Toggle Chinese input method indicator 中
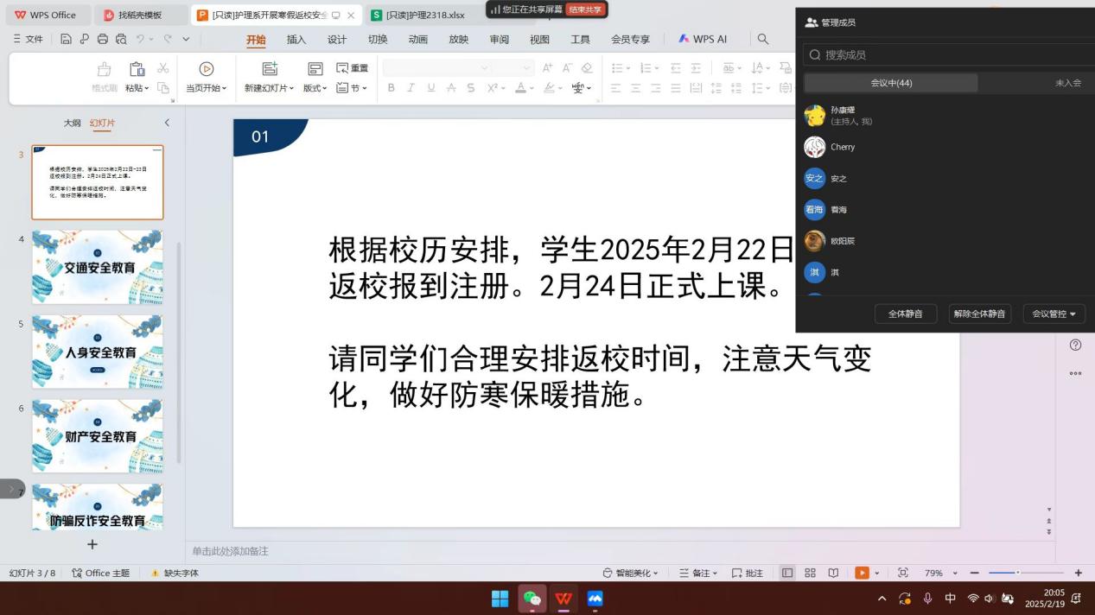1095x615 pixels. (x=950, y=599)
